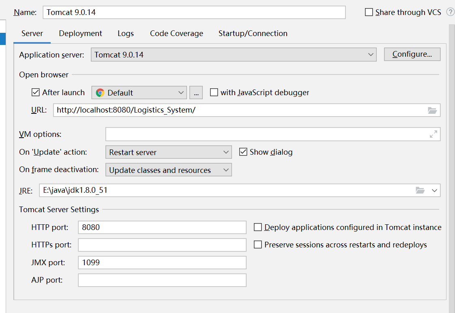The height and width of the screenshot is (313, 455).
Task: Click the Open browser section label
Action: point(44,75)
